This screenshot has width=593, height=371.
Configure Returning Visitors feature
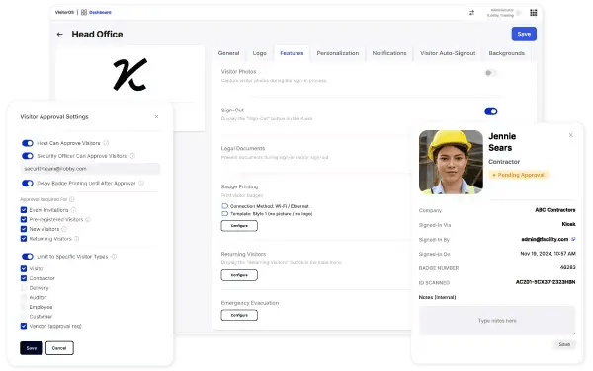(239, 275)
